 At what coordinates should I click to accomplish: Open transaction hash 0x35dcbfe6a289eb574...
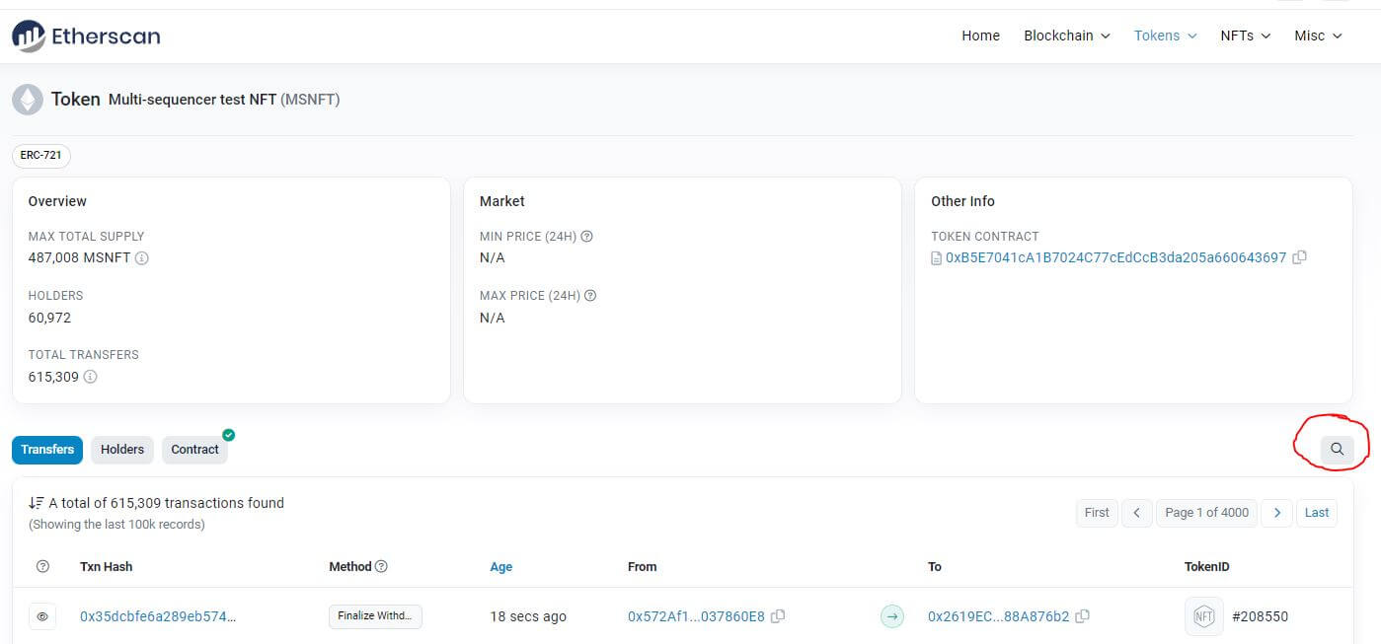(158, 616)
